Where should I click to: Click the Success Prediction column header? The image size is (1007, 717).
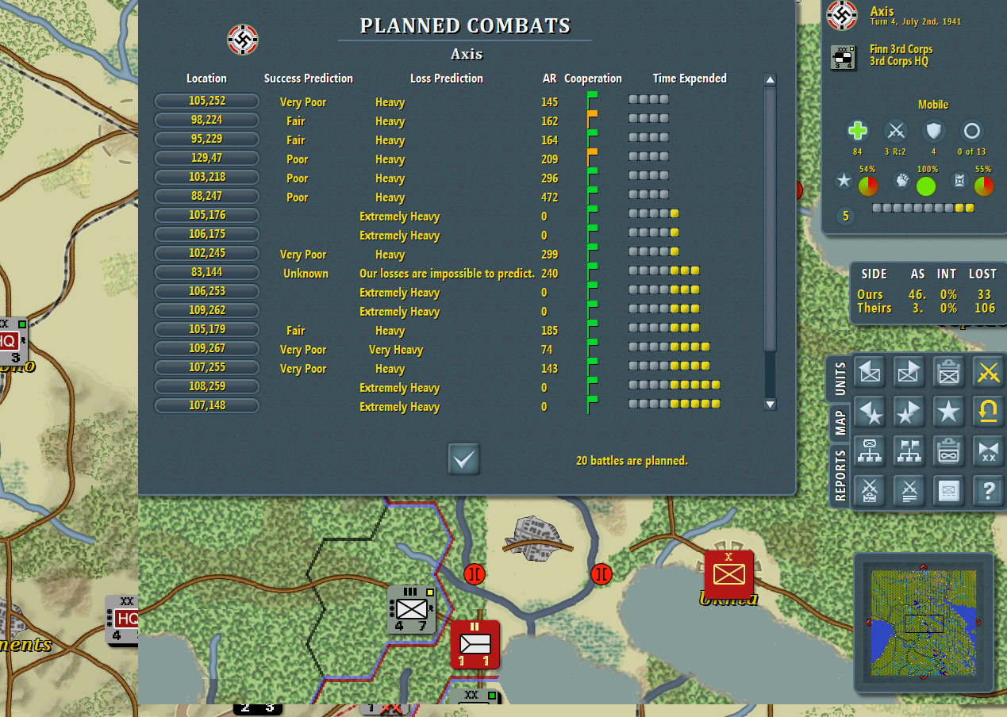(x=309, y=79)
